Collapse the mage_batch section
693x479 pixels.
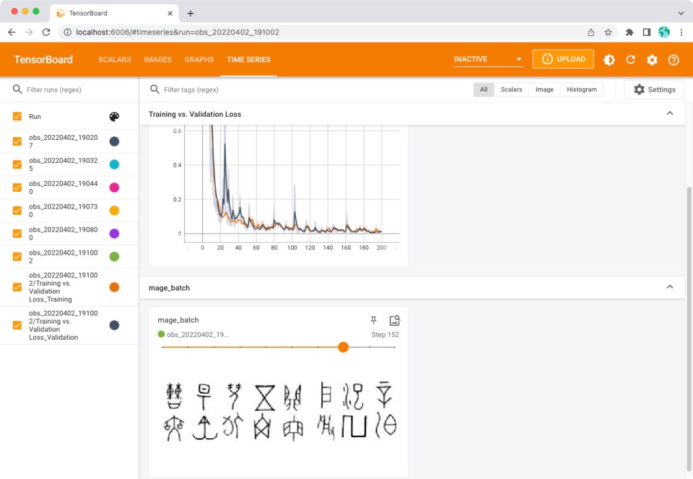tap(670, 287)
